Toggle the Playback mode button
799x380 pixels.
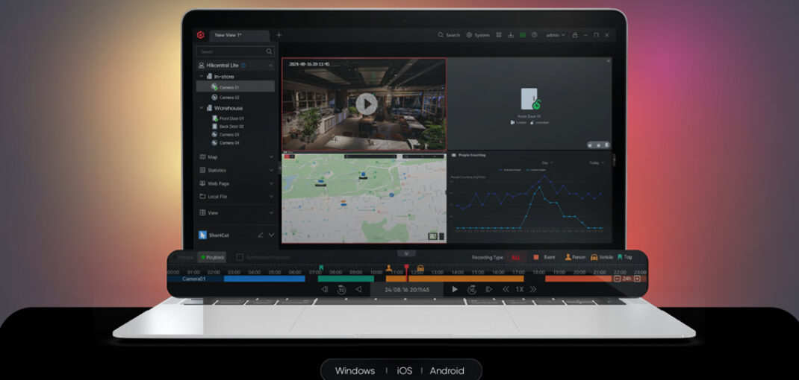pos(212,257)
